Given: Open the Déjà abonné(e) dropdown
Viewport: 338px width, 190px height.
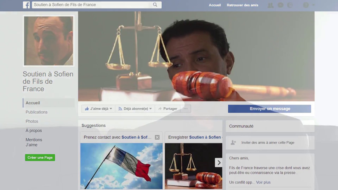Looking at the screenshot, I should pos(135,109).
